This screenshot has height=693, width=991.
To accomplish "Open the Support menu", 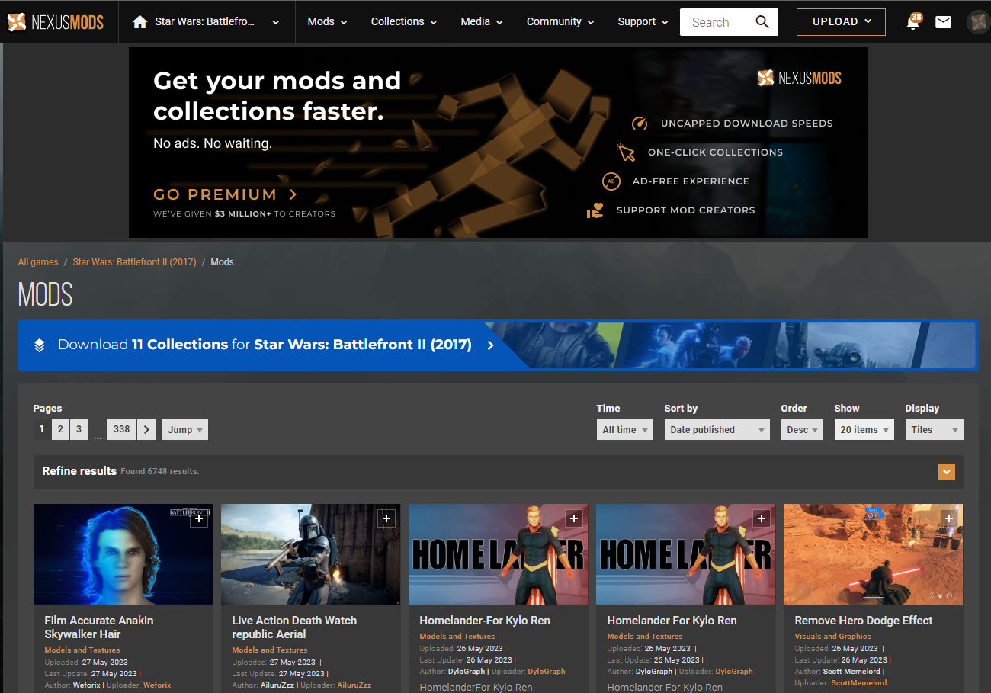I will [x=643, y=22].
